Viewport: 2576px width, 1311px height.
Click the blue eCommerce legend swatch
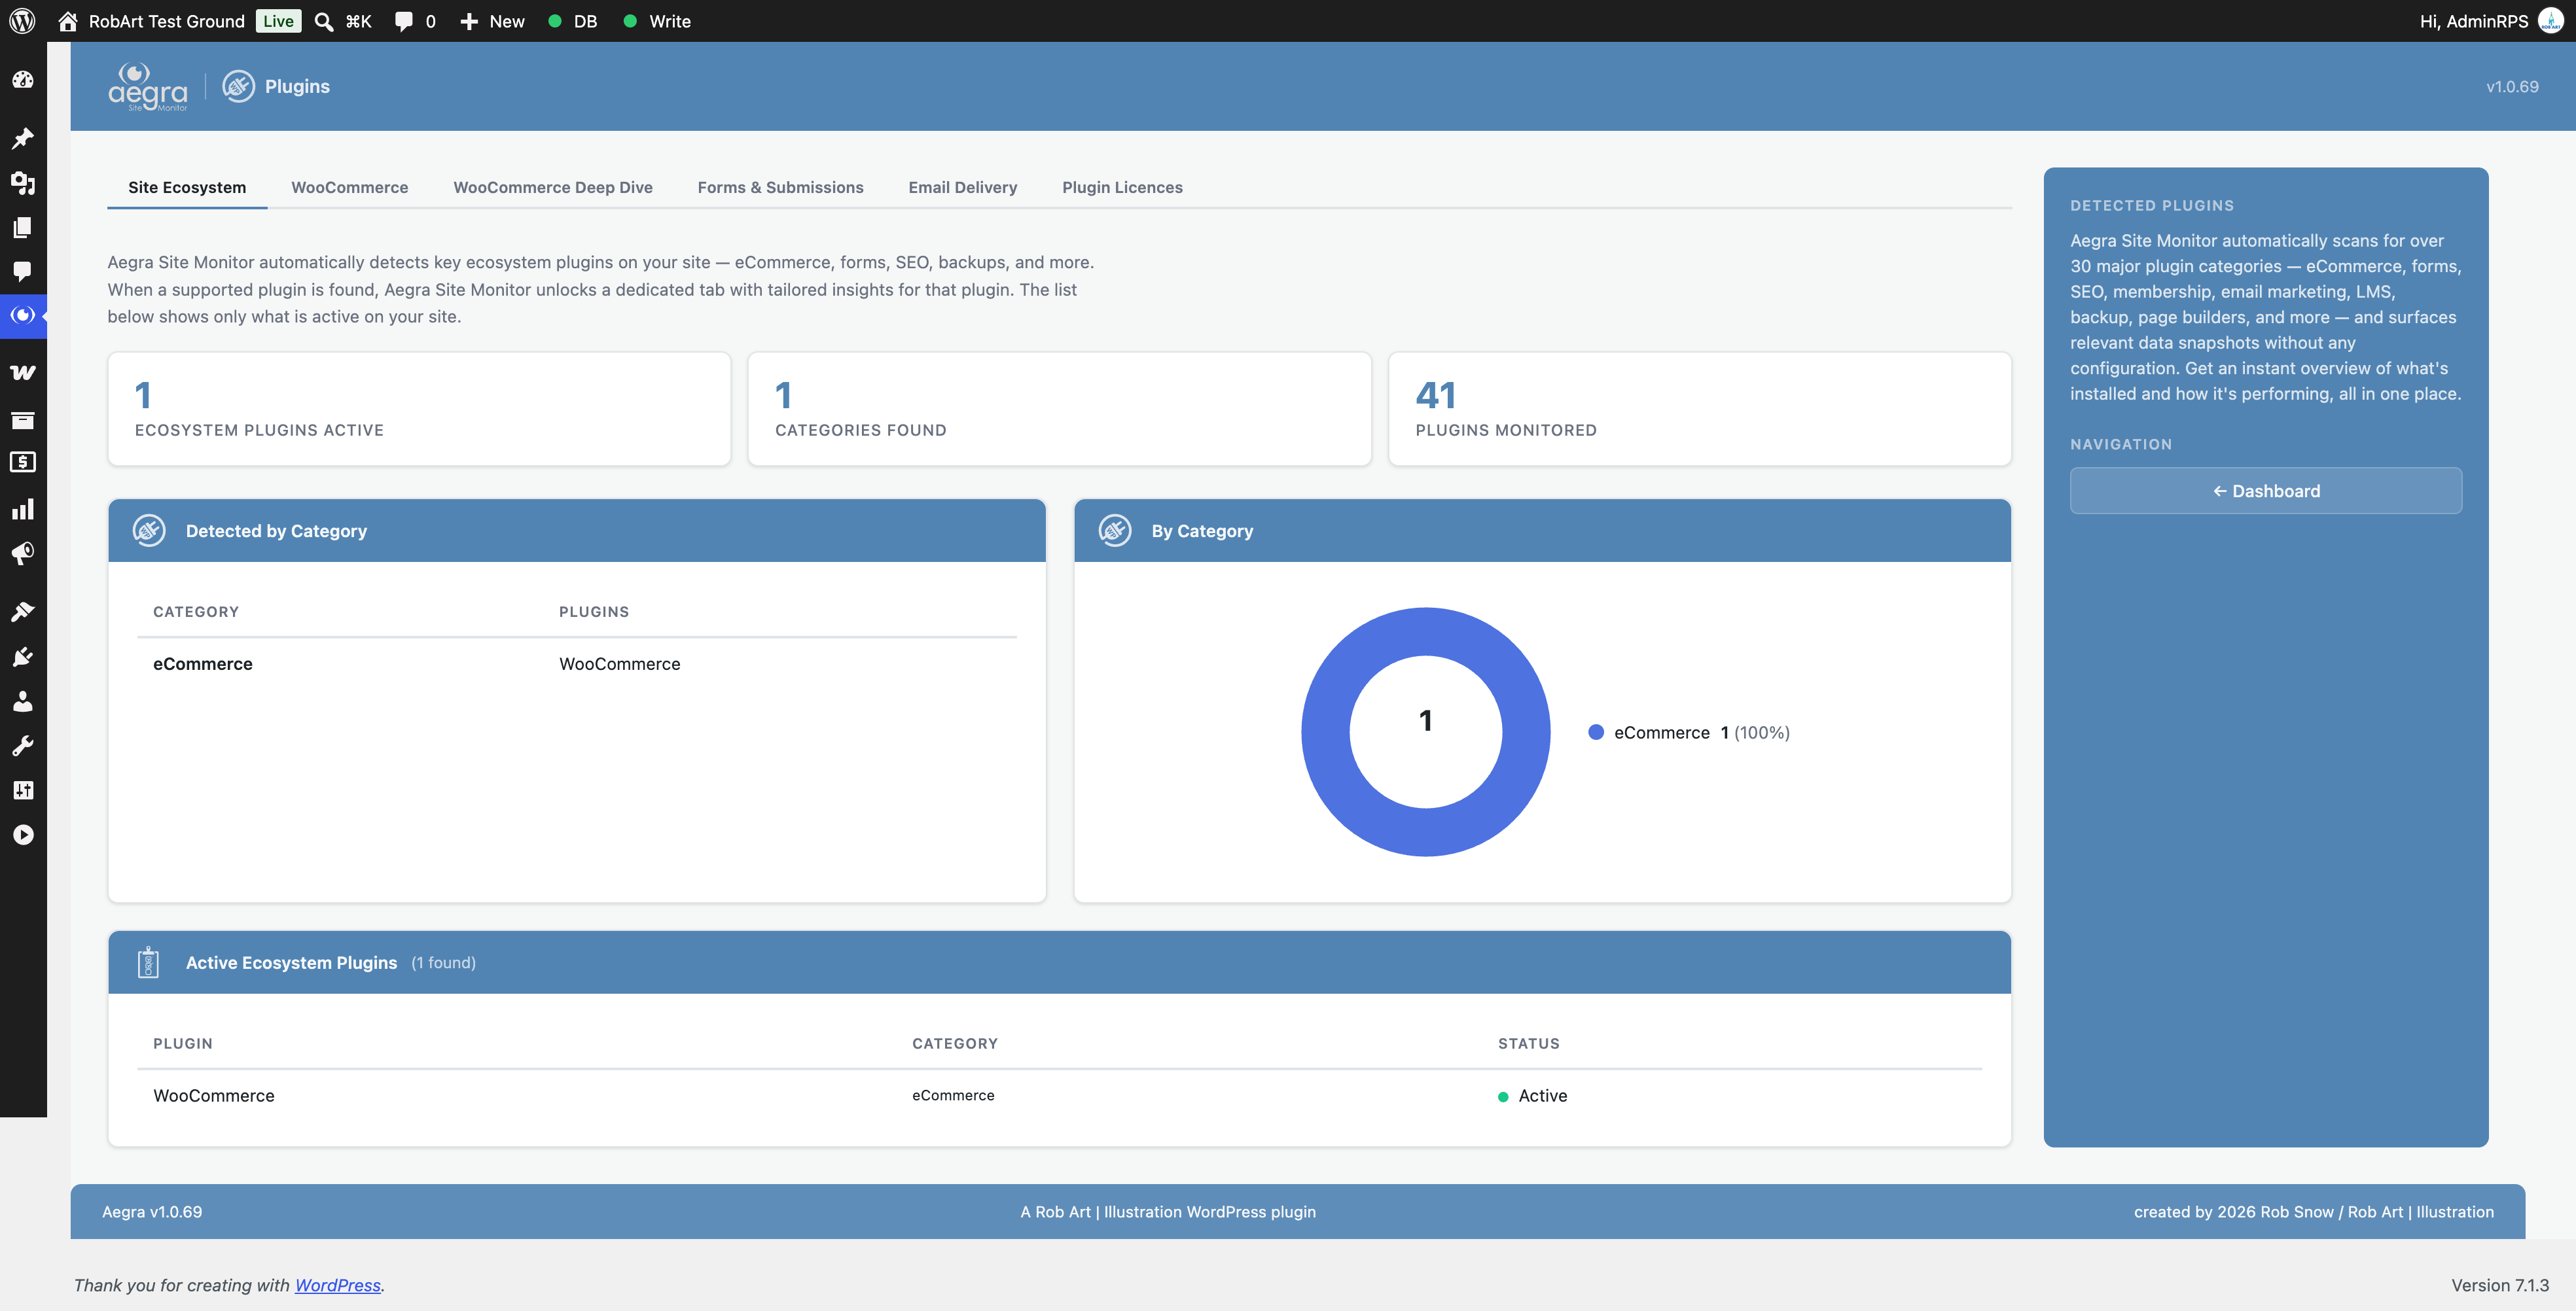tap(1596, 733)
